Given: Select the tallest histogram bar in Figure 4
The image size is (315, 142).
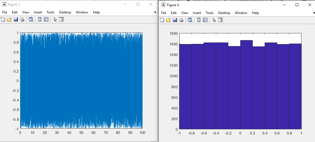Looking at the screenshot, I should pyautogui.click(x=246, y=85).
